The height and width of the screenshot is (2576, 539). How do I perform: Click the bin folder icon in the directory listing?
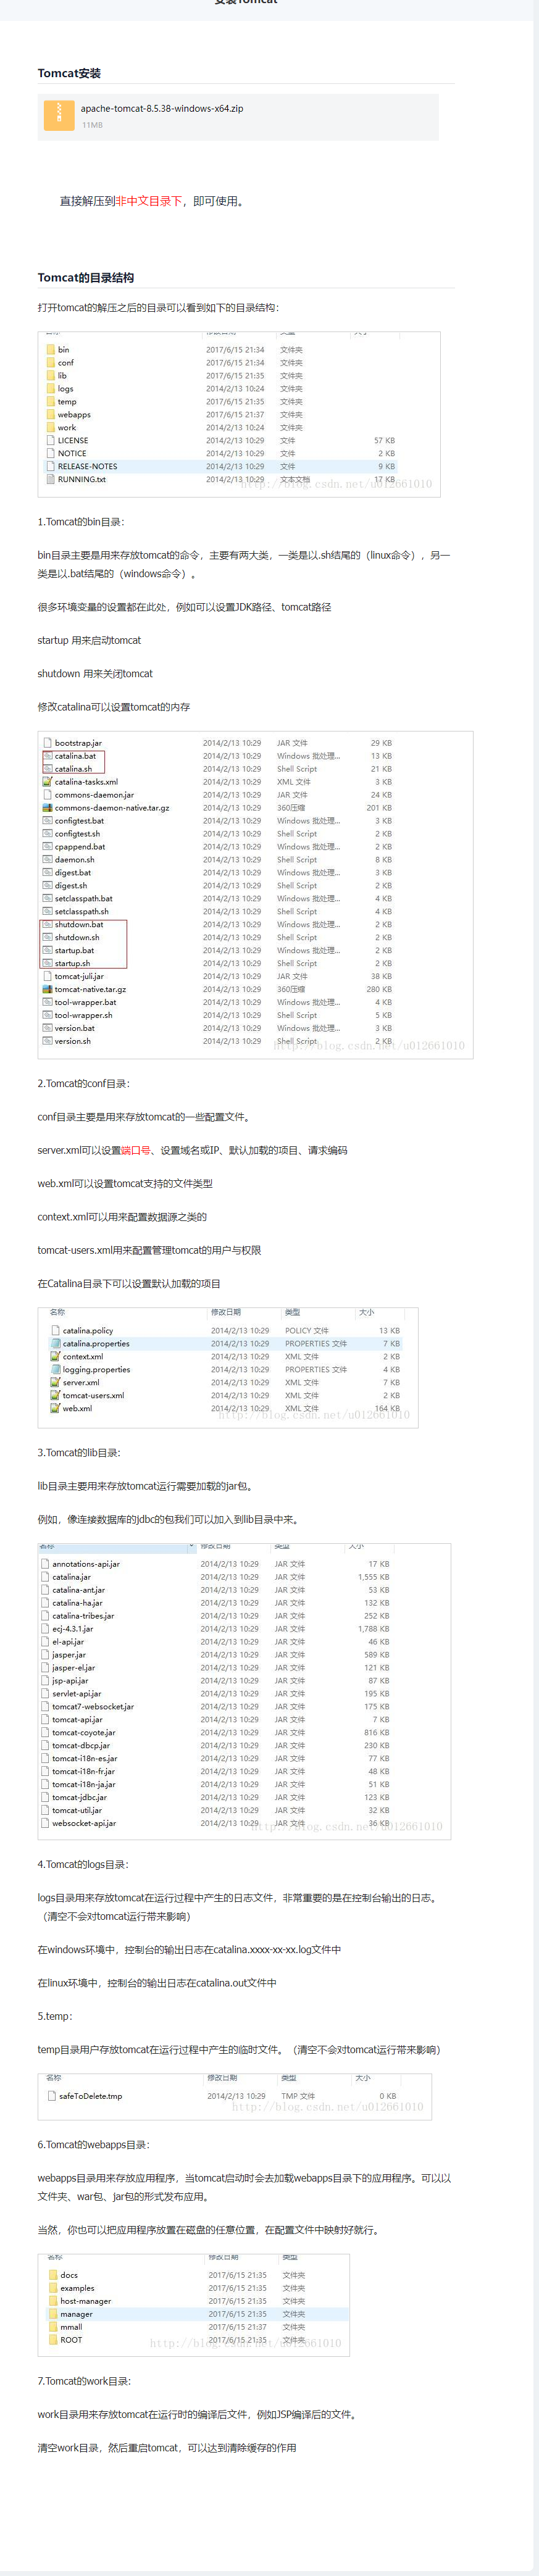point(50,350)
